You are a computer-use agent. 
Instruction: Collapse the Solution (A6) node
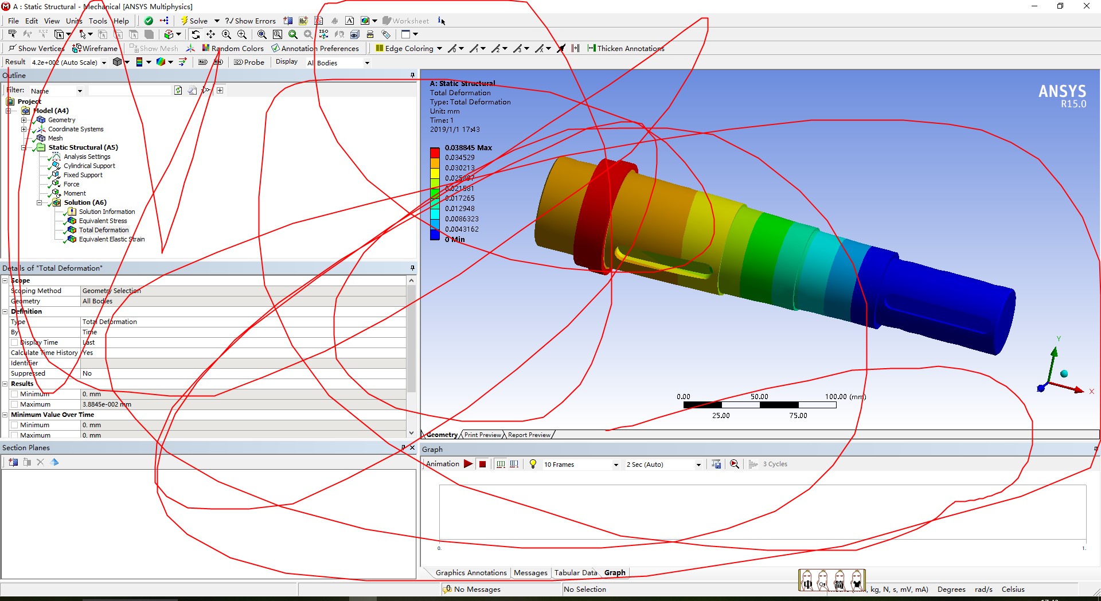[40, 202]
